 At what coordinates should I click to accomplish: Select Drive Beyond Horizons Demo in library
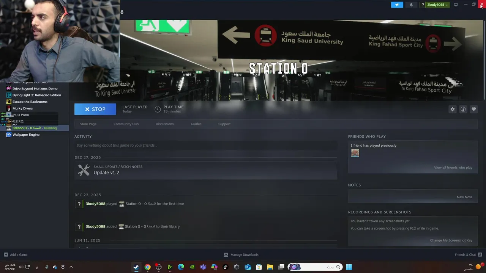click(34, 89)
